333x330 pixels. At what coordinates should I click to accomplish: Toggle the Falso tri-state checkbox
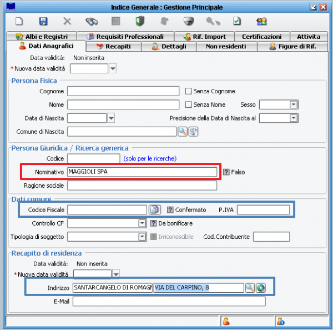pyautogui.click(x=226, y=172)
